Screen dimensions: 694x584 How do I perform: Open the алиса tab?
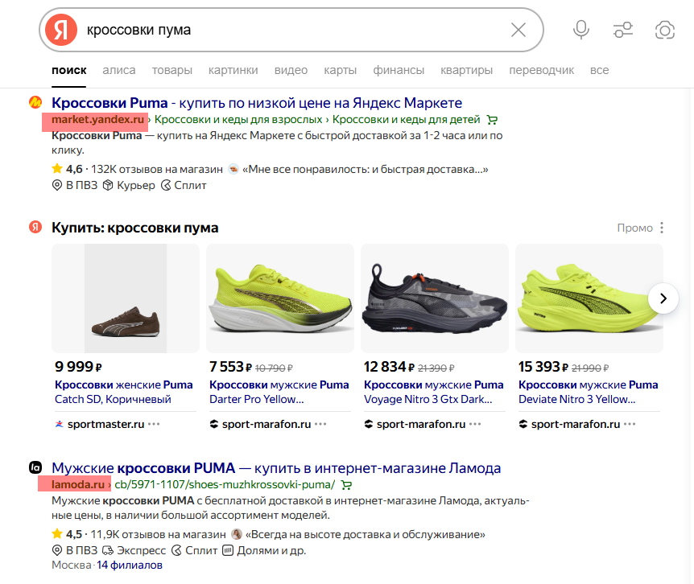pyautogui.click(x=119, y=70)
